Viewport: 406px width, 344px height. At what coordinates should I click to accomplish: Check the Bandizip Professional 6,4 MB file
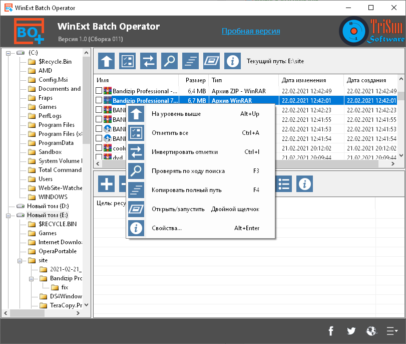click(x=99, y=91)
